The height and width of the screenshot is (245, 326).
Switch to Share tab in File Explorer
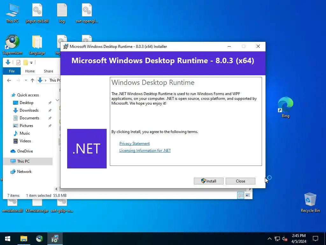pyautogui.click(x=48, y=71)
